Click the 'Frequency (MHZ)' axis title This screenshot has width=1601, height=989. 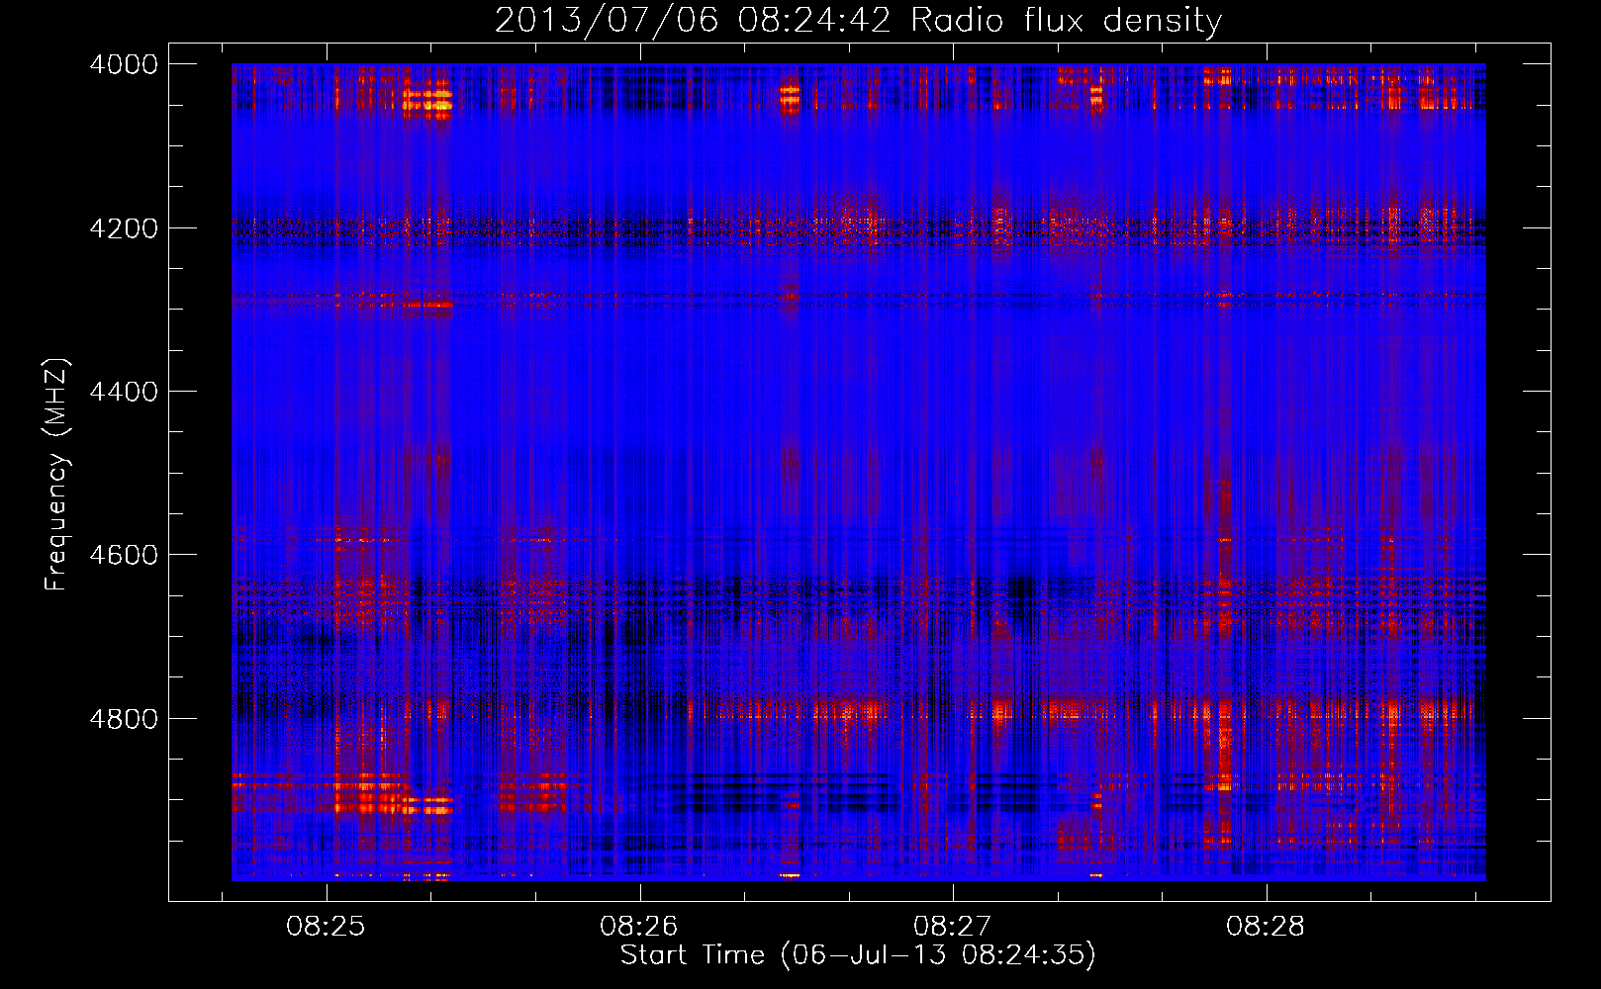pos(56,475)
